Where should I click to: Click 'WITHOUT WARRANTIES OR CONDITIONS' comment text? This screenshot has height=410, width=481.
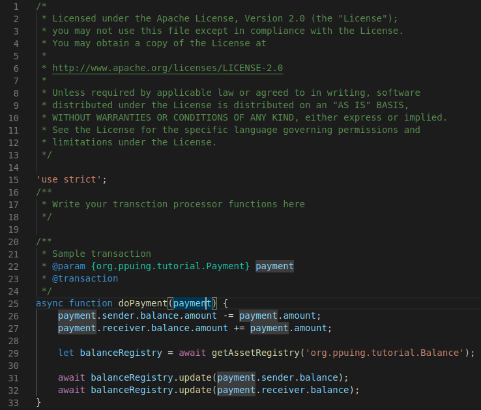pyautogui.click(x=140, y=117)
